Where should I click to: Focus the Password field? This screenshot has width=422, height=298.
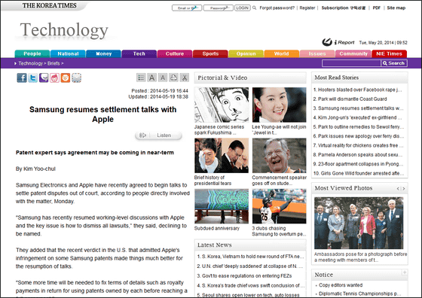point(218,8)
